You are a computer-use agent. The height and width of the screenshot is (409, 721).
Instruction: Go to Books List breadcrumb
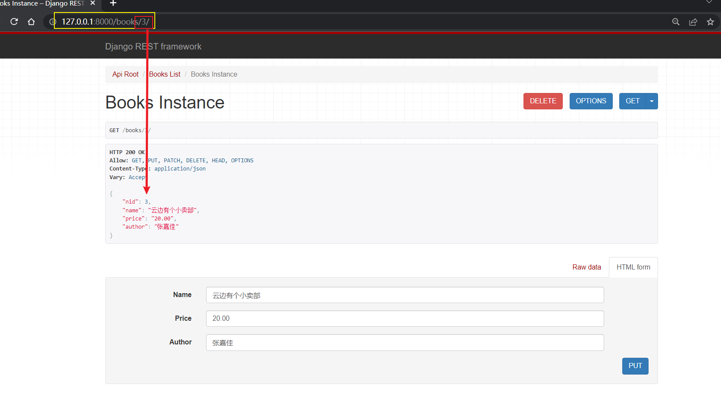coord(165,74)
